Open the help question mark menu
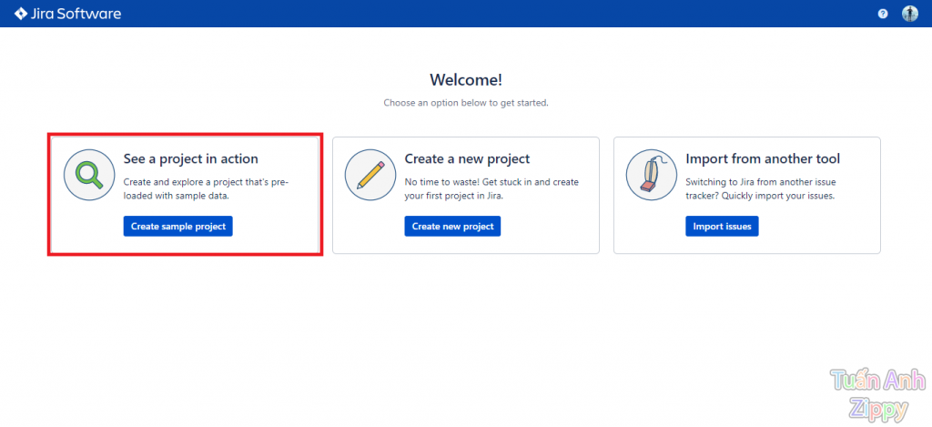Image resolution: width=932 pixels, height=427 pixels. point(883,14)
